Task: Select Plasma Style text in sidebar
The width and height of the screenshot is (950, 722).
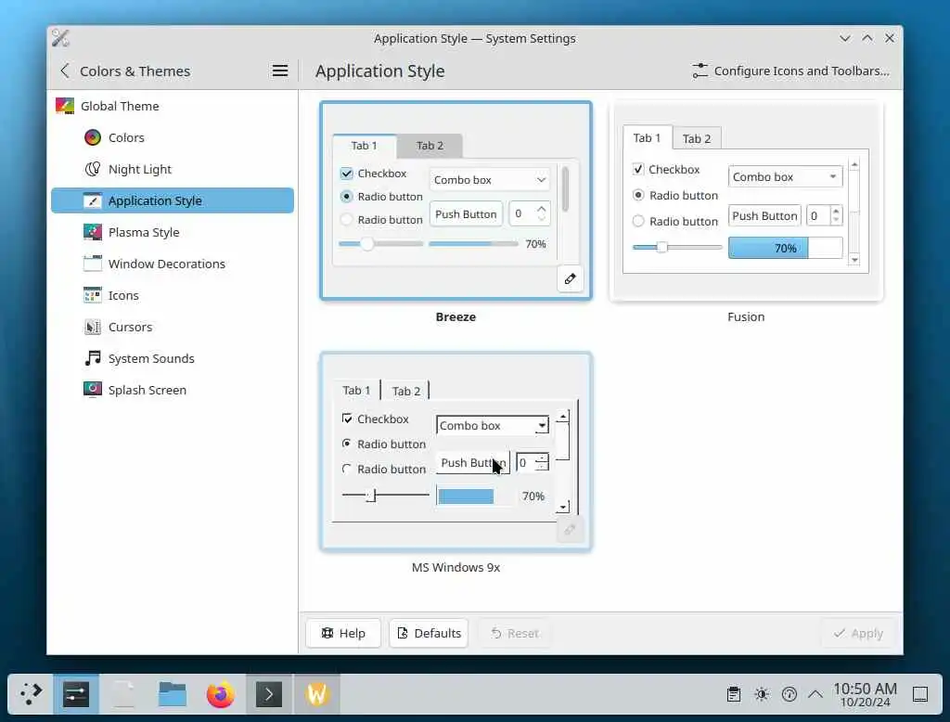Action: point(144,232)
